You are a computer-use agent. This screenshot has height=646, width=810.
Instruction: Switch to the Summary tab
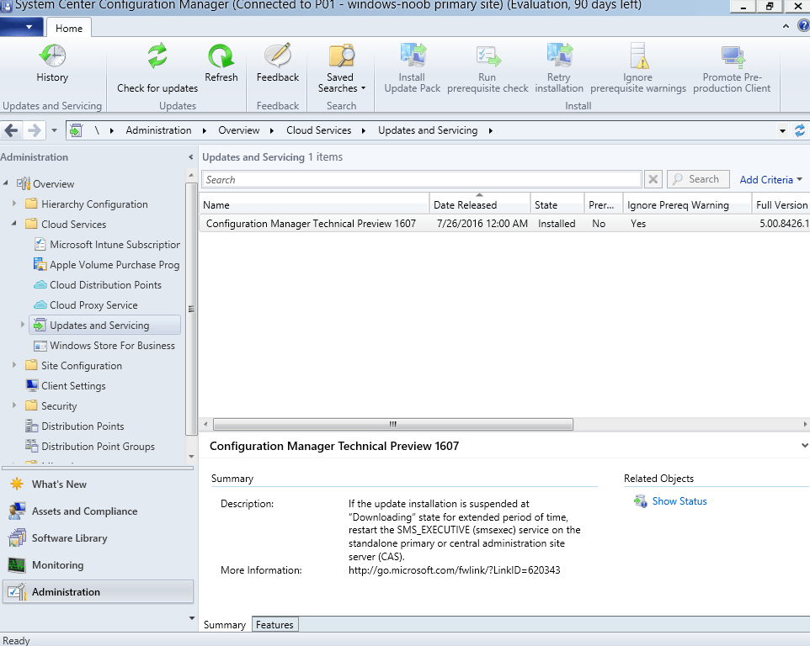(x=225, y=624)
